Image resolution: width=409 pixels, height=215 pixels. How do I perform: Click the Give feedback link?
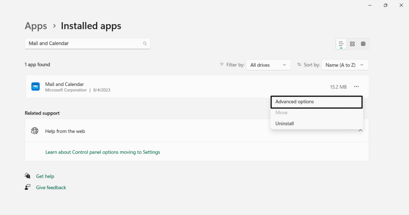[51, 188]
